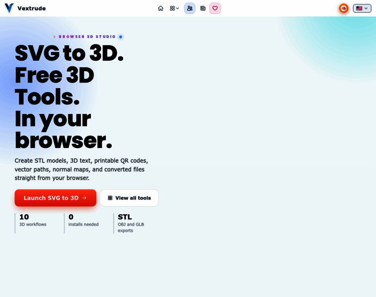Click View all tools button
This screenshot has width=376, height=297.
(x=129, y=198)
